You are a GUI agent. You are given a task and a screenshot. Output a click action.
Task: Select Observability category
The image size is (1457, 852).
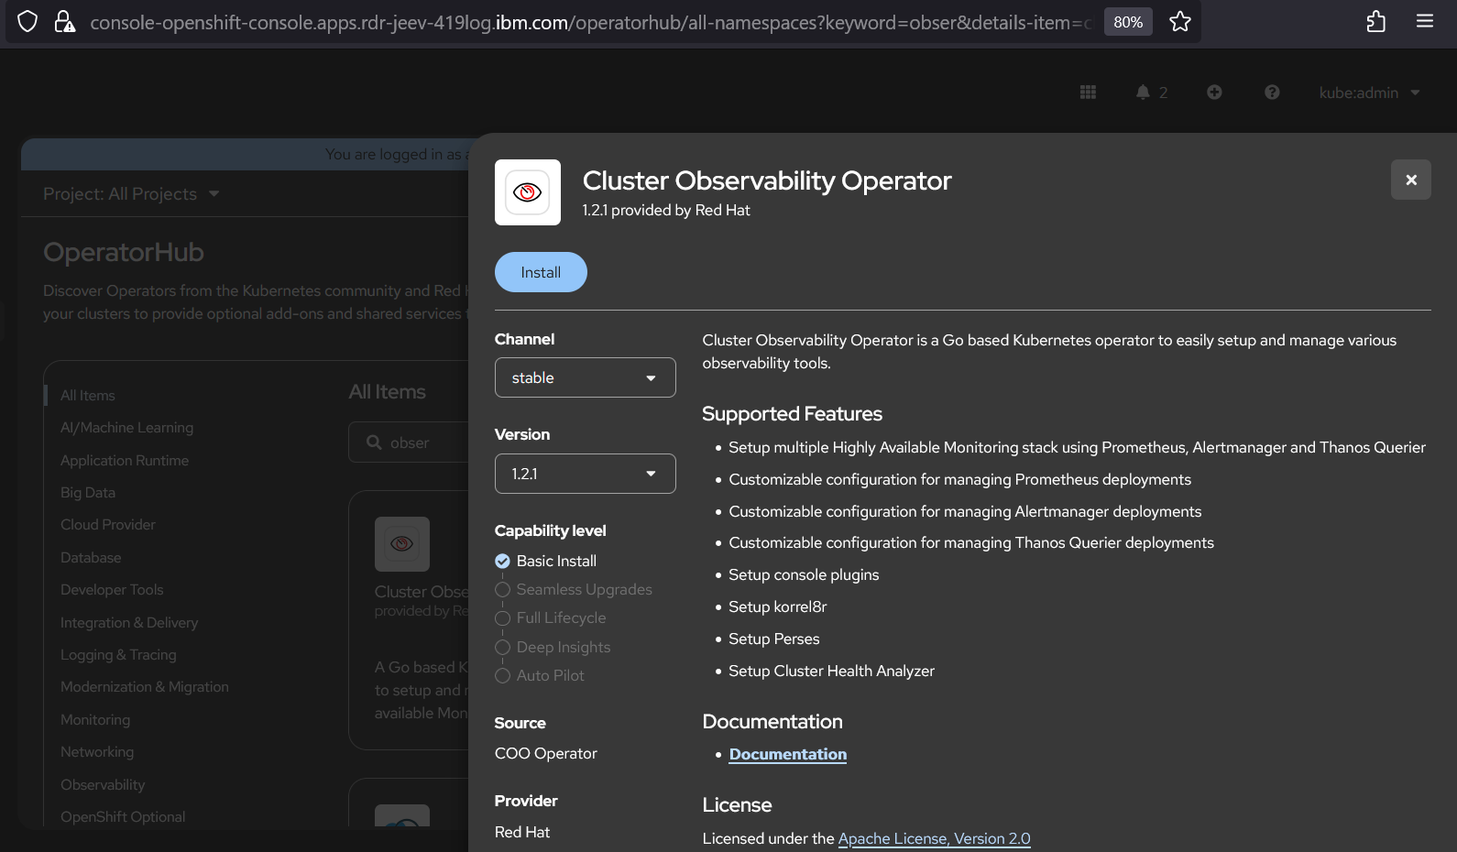point(103,785)
